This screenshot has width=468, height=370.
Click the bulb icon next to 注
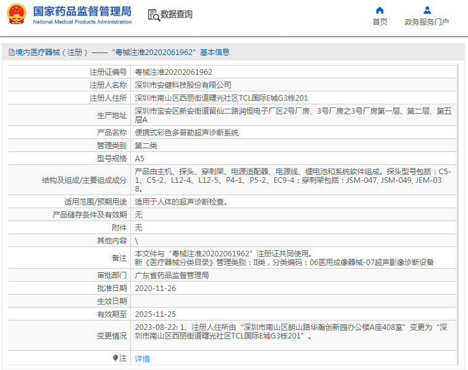pos(115,358)
